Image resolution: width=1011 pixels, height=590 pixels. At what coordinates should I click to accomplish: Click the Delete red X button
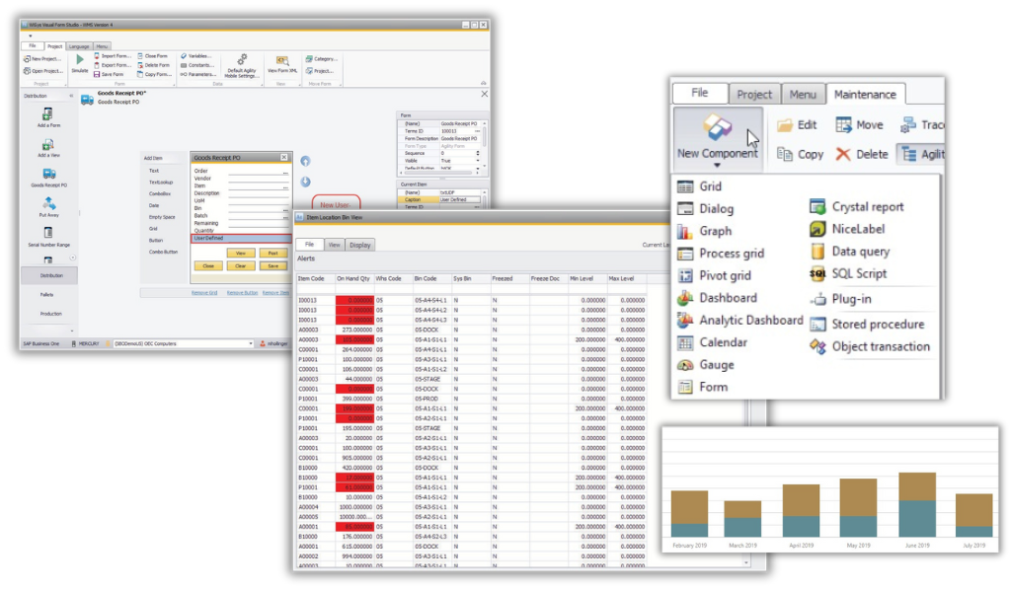(861, 154)
